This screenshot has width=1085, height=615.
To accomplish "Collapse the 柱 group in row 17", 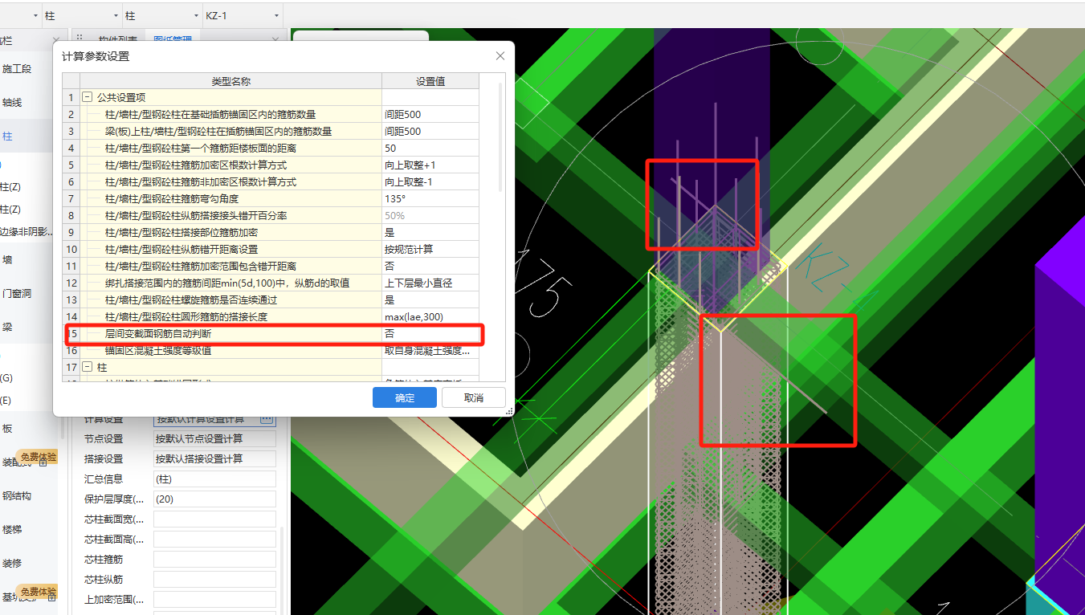I will pyautogui.click(x=87, y=367).
